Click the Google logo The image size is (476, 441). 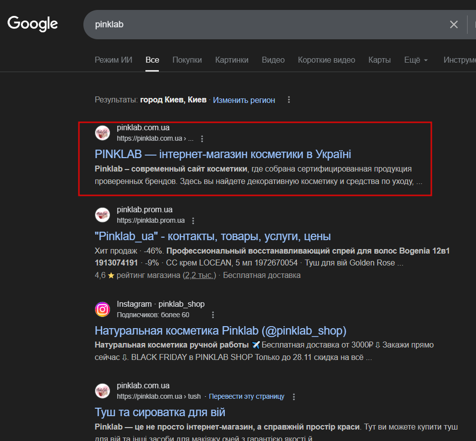click(x=33, y=23)
